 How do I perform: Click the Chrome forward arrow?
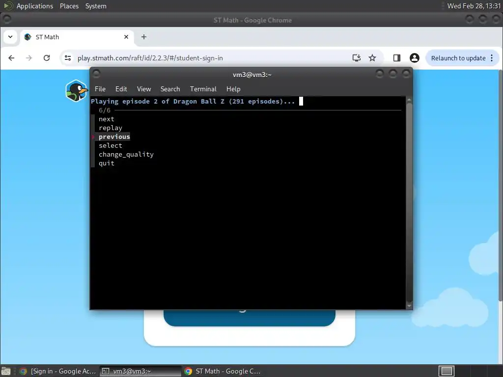[x=29, y=58]
